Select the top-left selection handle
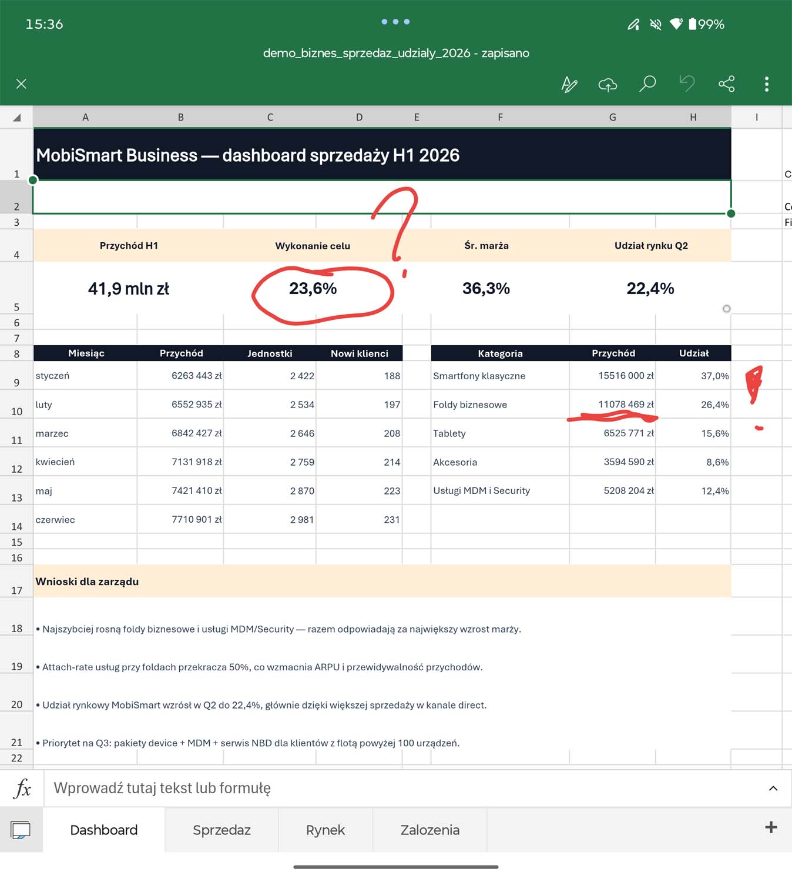The width and height of the screenshot is (792, 882). (x=33, y=180)
